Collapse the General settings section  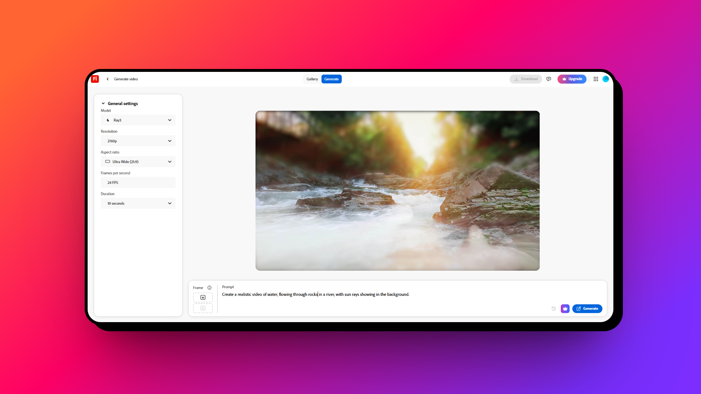point(103,104)
